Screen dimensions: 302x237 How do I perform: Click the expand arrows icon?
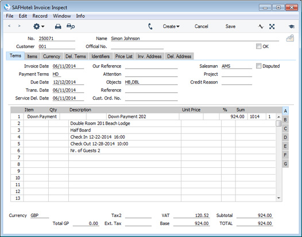point(272,26)
